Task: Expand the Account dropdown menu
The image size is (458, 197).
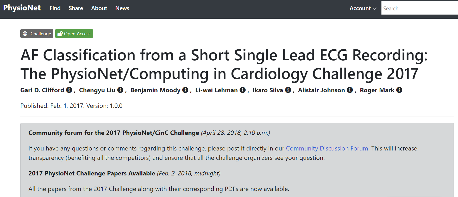Action: (x=360, y=8)
